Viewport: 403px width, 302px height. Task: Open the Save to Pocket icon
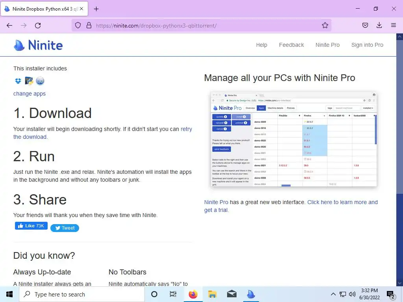365,25
